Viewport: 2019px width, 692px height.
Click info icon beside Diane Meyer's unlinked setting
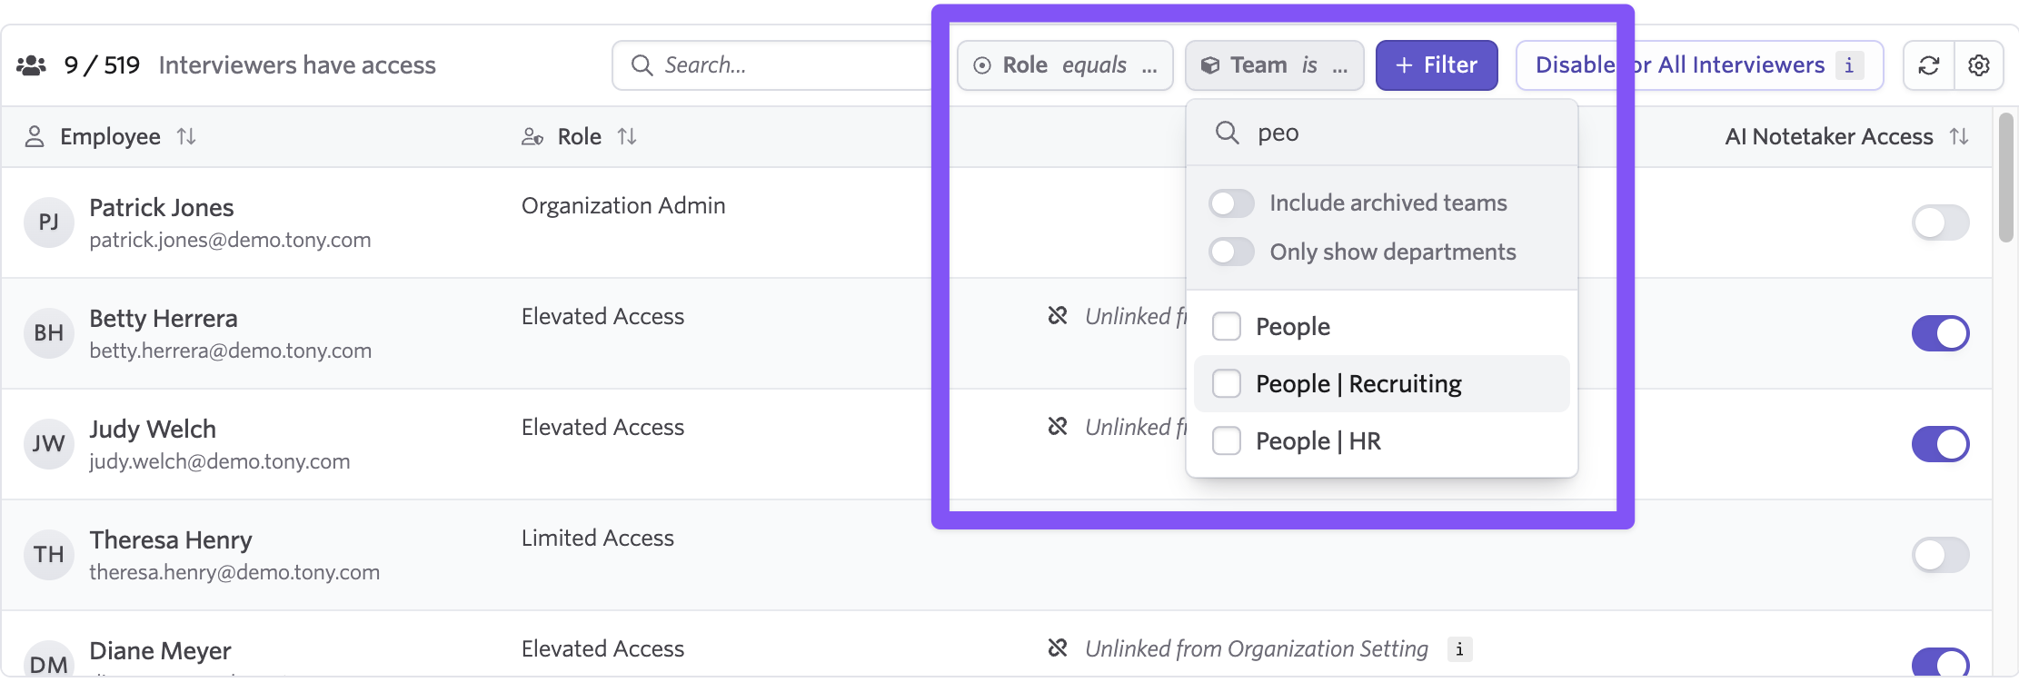coord(1459,649)
